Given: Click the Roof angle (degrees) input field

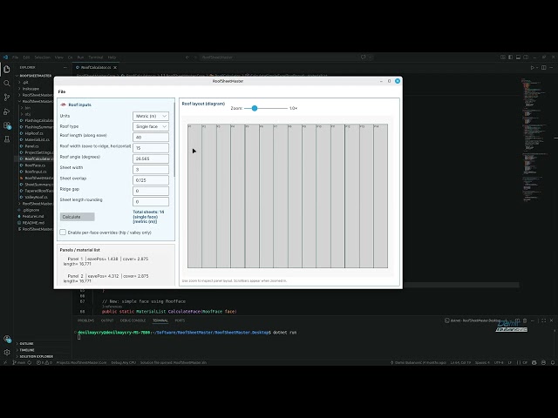Looking at the screenshot, I should (151, 158).
